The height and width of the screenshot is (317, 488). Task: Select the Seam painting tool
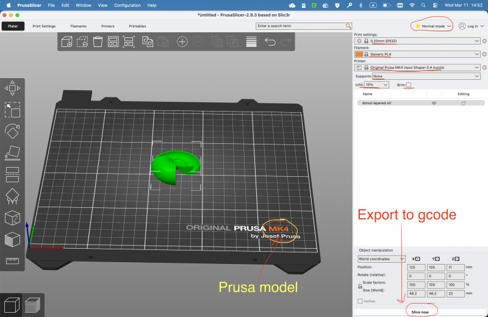[x=12, y=218]
